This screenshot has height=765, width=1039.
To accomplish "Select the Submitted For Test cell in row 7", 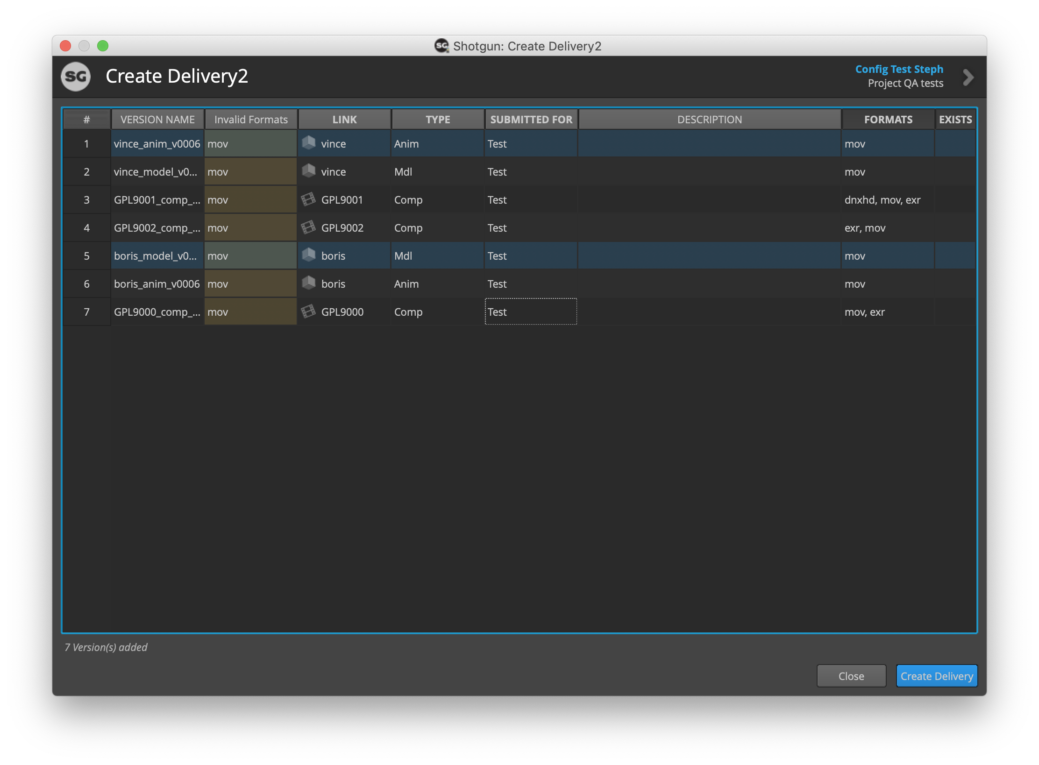I will 531,312.
